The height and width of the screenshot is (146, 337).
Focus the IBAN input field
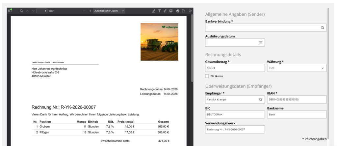coord(297,99)
